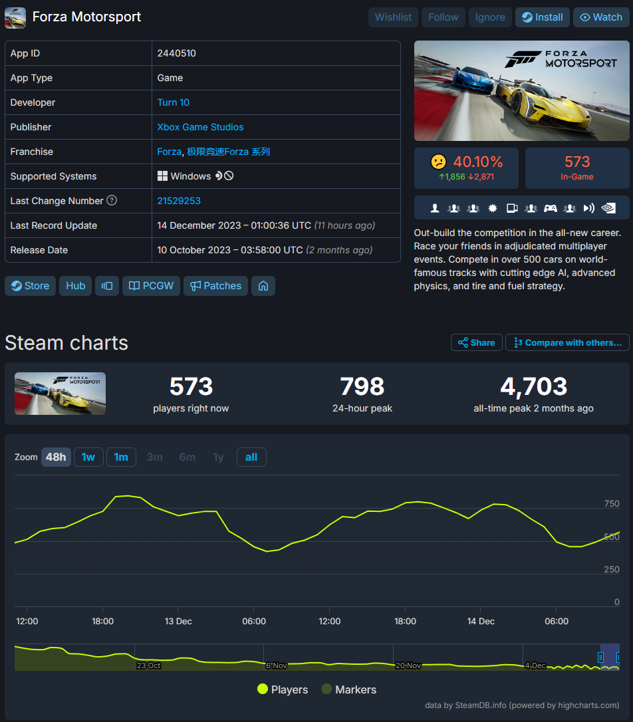Click the '↓2,871' negative reviews count
This screenshot has height=722, width=633.
(481, 177)
